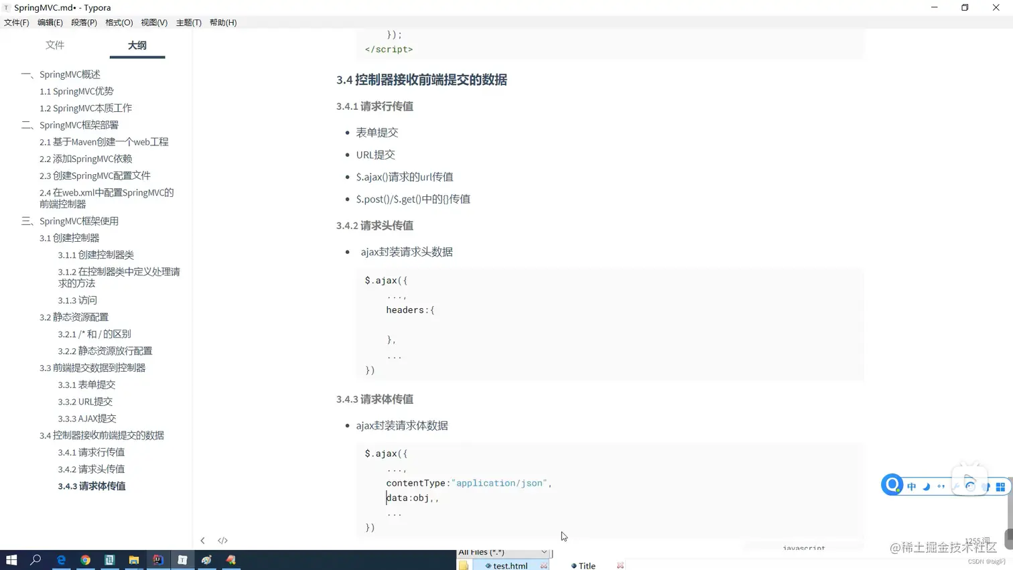This screenshot has height=570, width=1013.
Task: Go to 3.2.2 静态资源放行配置 in outline
Action: [105, 351]
